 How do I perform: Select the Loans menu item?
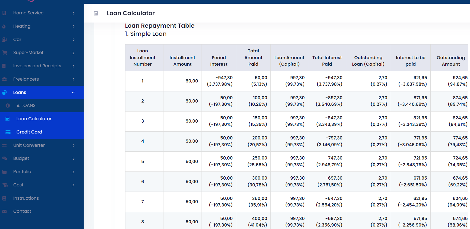pyautogui.click(x=42, y=93)
